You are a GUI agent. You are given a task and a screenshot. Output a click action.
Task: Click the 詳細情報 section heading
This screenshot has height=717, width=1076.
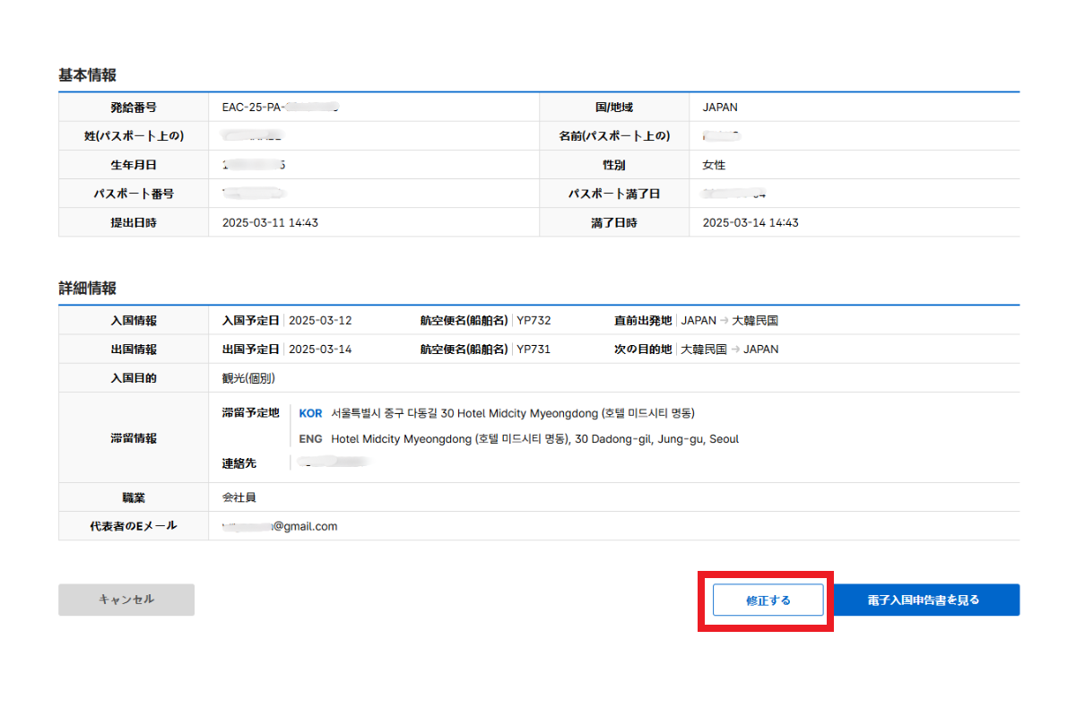pos(87,289)
